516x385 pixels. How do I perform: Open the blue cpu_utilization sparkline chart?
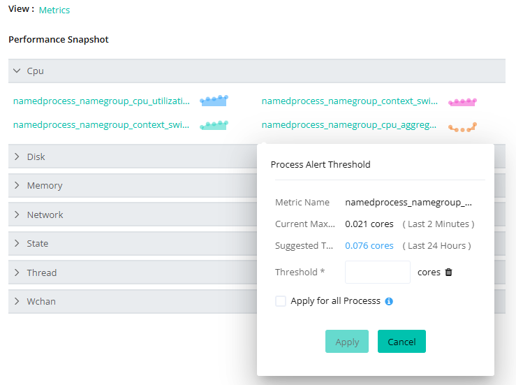(214, 101)
